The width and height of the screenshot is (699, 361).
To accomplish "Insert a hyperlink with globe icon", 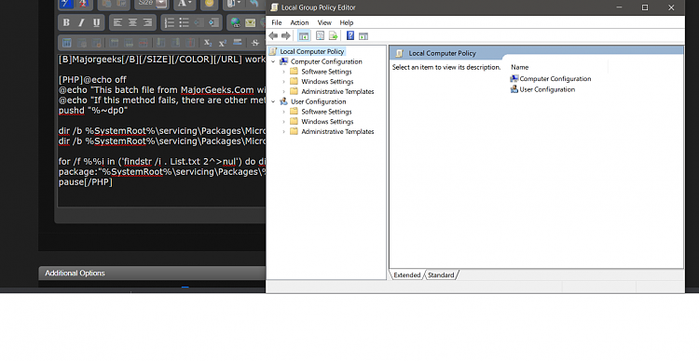I will pos(235,22).
